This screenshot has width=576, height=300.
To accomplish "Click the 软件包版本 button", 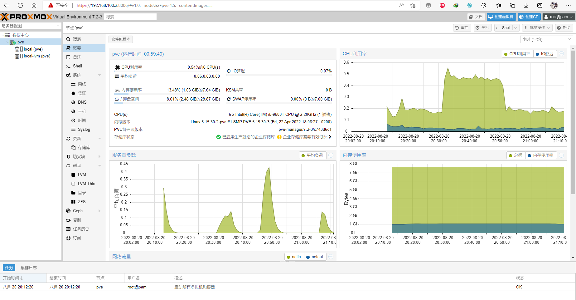I will click(121, 39).
